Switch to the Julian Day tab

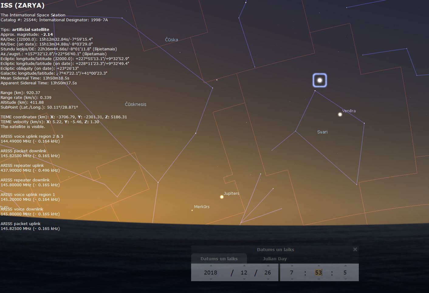point(275,259)
